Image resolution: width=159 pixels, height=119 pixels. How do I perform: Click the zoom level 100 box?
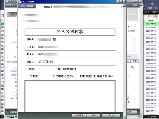[7, 117]
